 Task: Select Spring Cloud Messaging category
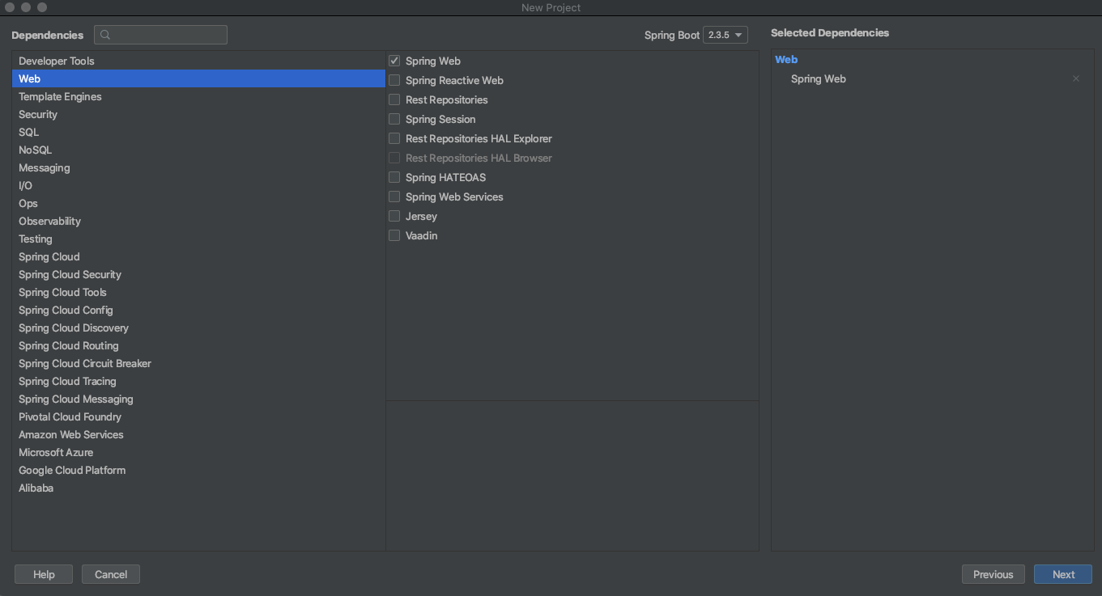click(198, 399)
